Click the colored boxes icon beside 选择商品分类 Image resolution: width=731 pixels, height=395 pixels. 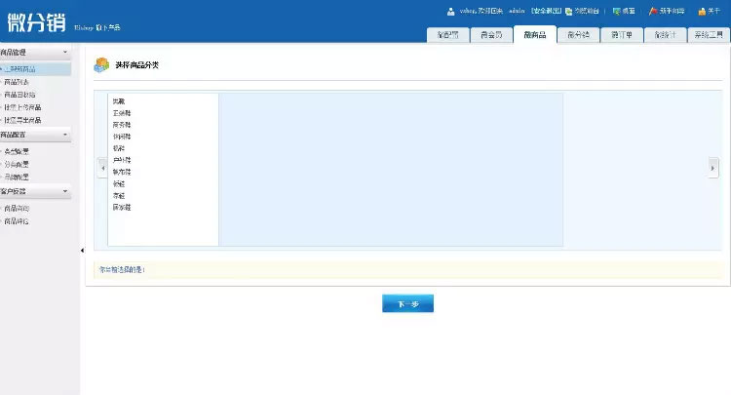(101, 64)
